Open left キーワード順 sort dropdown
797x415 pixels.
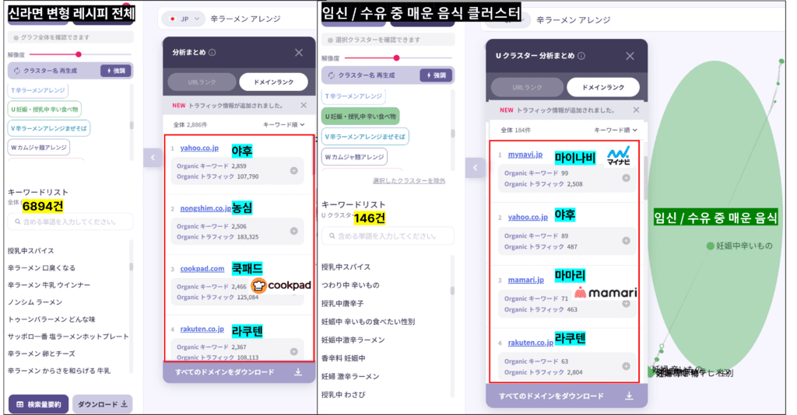tap(283, 124)
